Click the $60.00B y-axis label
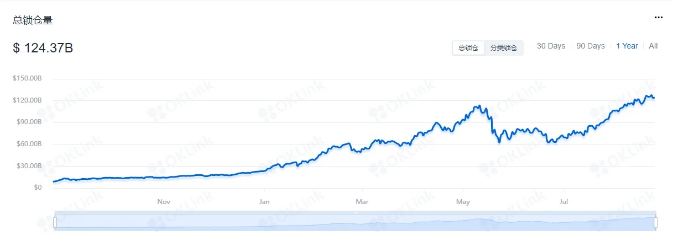Image resolution: width=673 pixels, height=241 pixels. click(28, 144)
